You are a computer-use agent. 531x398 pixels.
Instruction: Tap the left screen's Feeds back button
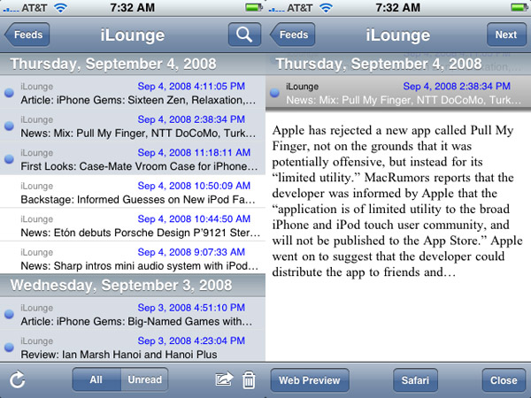[x=27, y=34]
